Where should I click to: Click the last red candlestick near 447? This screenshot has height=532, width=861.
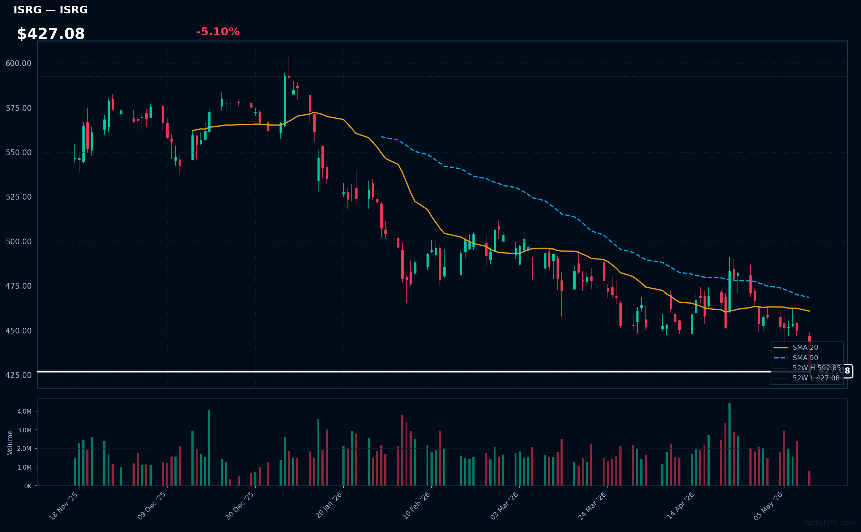click(809, 352)
